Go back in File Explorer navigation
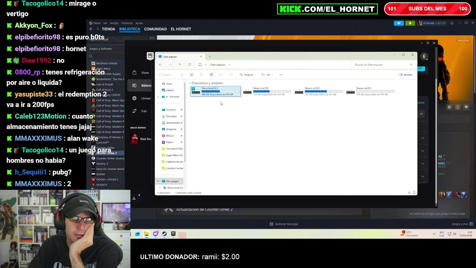Image resolution: width=476 pixels, height=268 pixels. [160, 65]
